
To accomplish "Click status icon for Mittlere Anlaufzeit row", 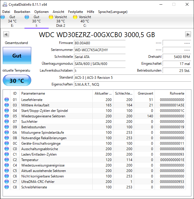I will [7, 105].
